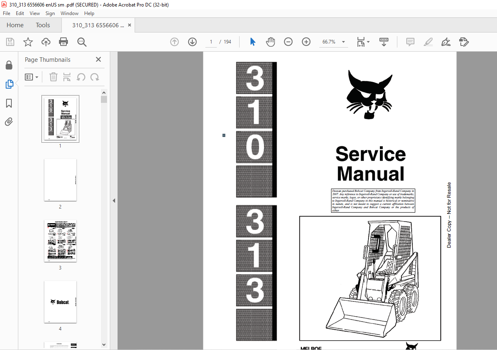
Task: Click the total pages '194' text
Action: pos(227,42)
